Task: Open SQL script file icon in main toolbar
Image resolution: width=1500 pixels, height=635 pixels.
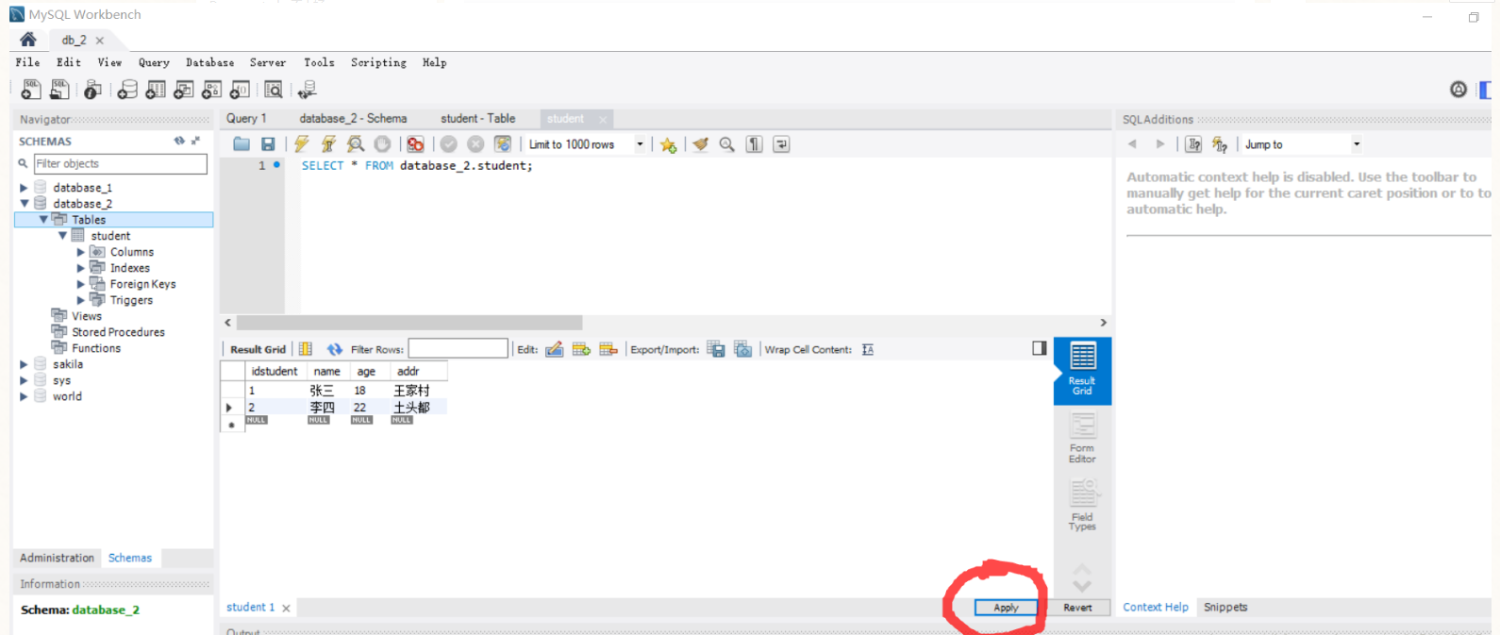Action: [x=59, y=90]
